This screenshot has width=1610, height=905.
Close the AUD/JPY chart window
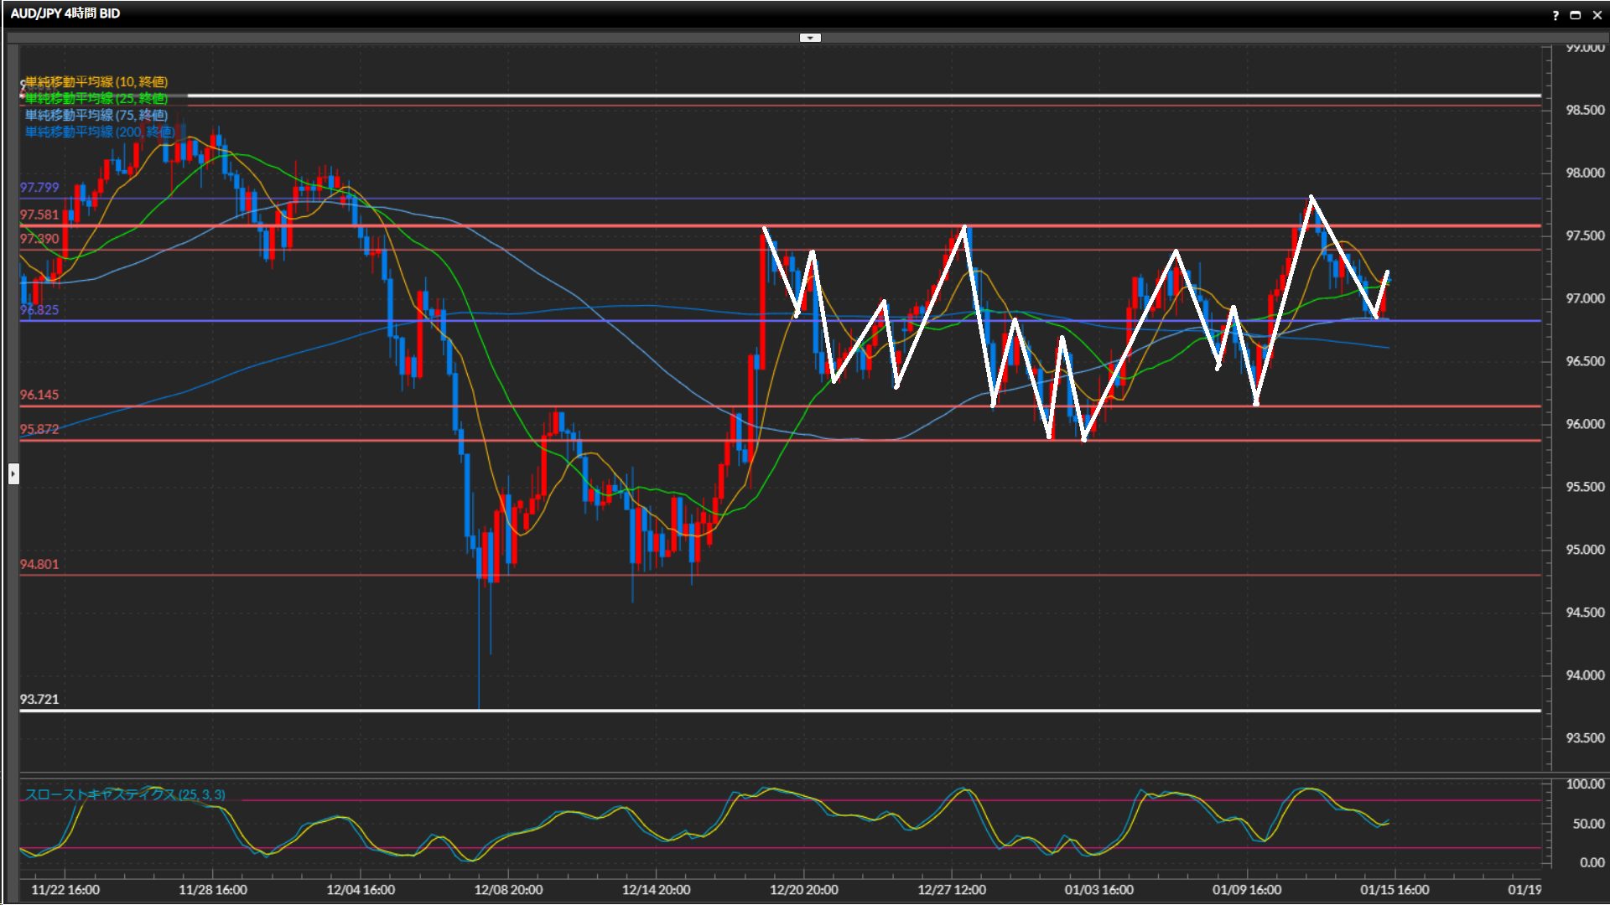coord(1597,15)
